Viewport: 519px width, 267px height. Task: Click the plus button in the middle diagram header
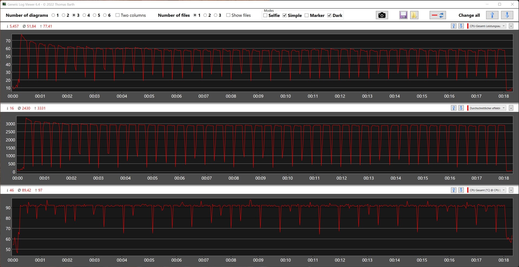[x=511, y=108]
